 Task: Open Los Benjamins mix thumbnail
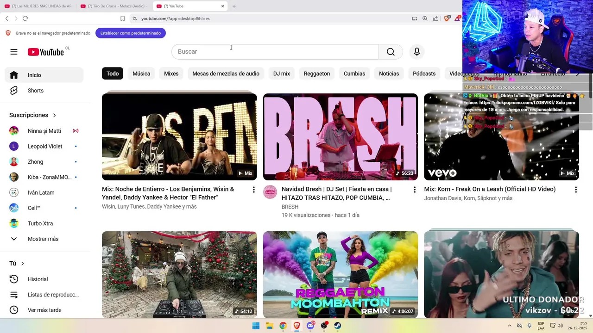pyautogui.click(x=179, y=136)
